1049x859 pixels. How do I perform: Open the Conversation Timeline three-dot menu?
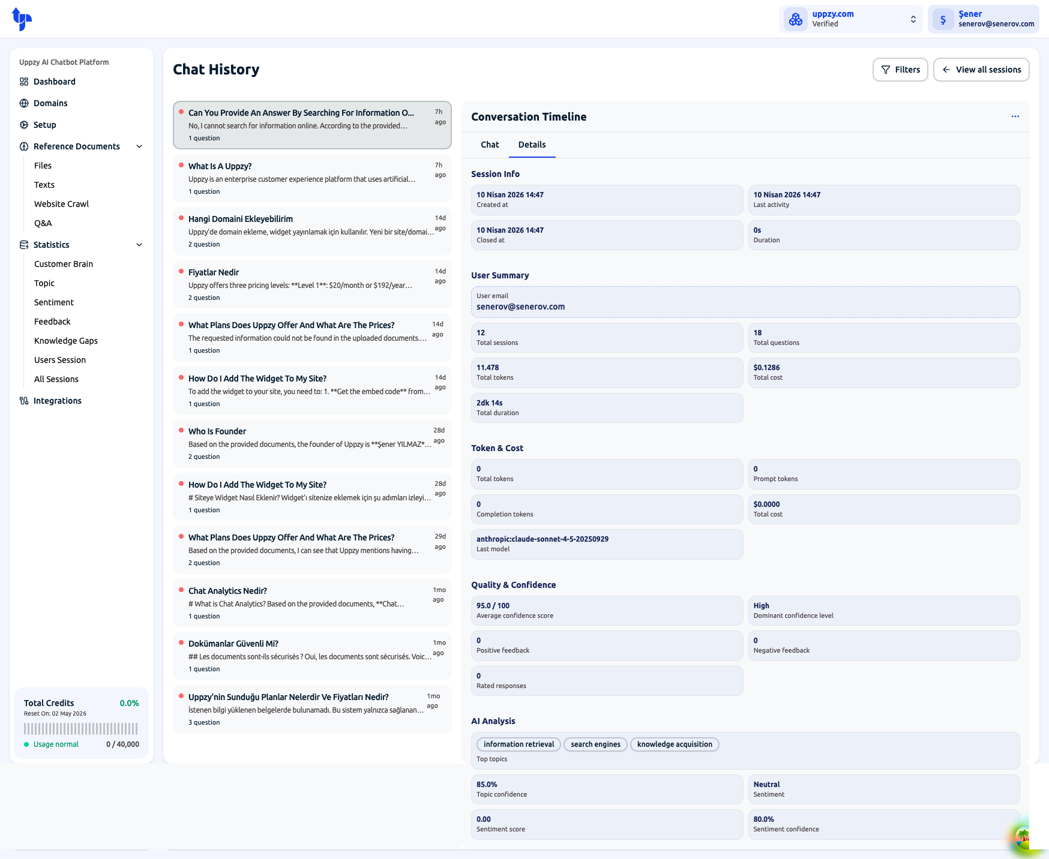tap(1015, 116)
